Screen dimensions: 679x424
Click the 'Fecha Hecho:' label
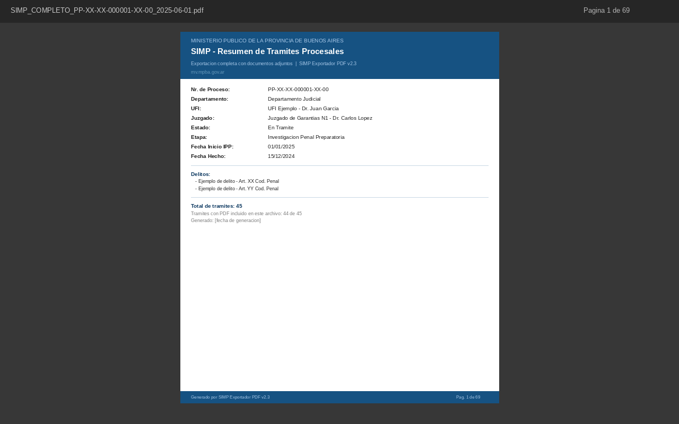click(x=208, y=156)
